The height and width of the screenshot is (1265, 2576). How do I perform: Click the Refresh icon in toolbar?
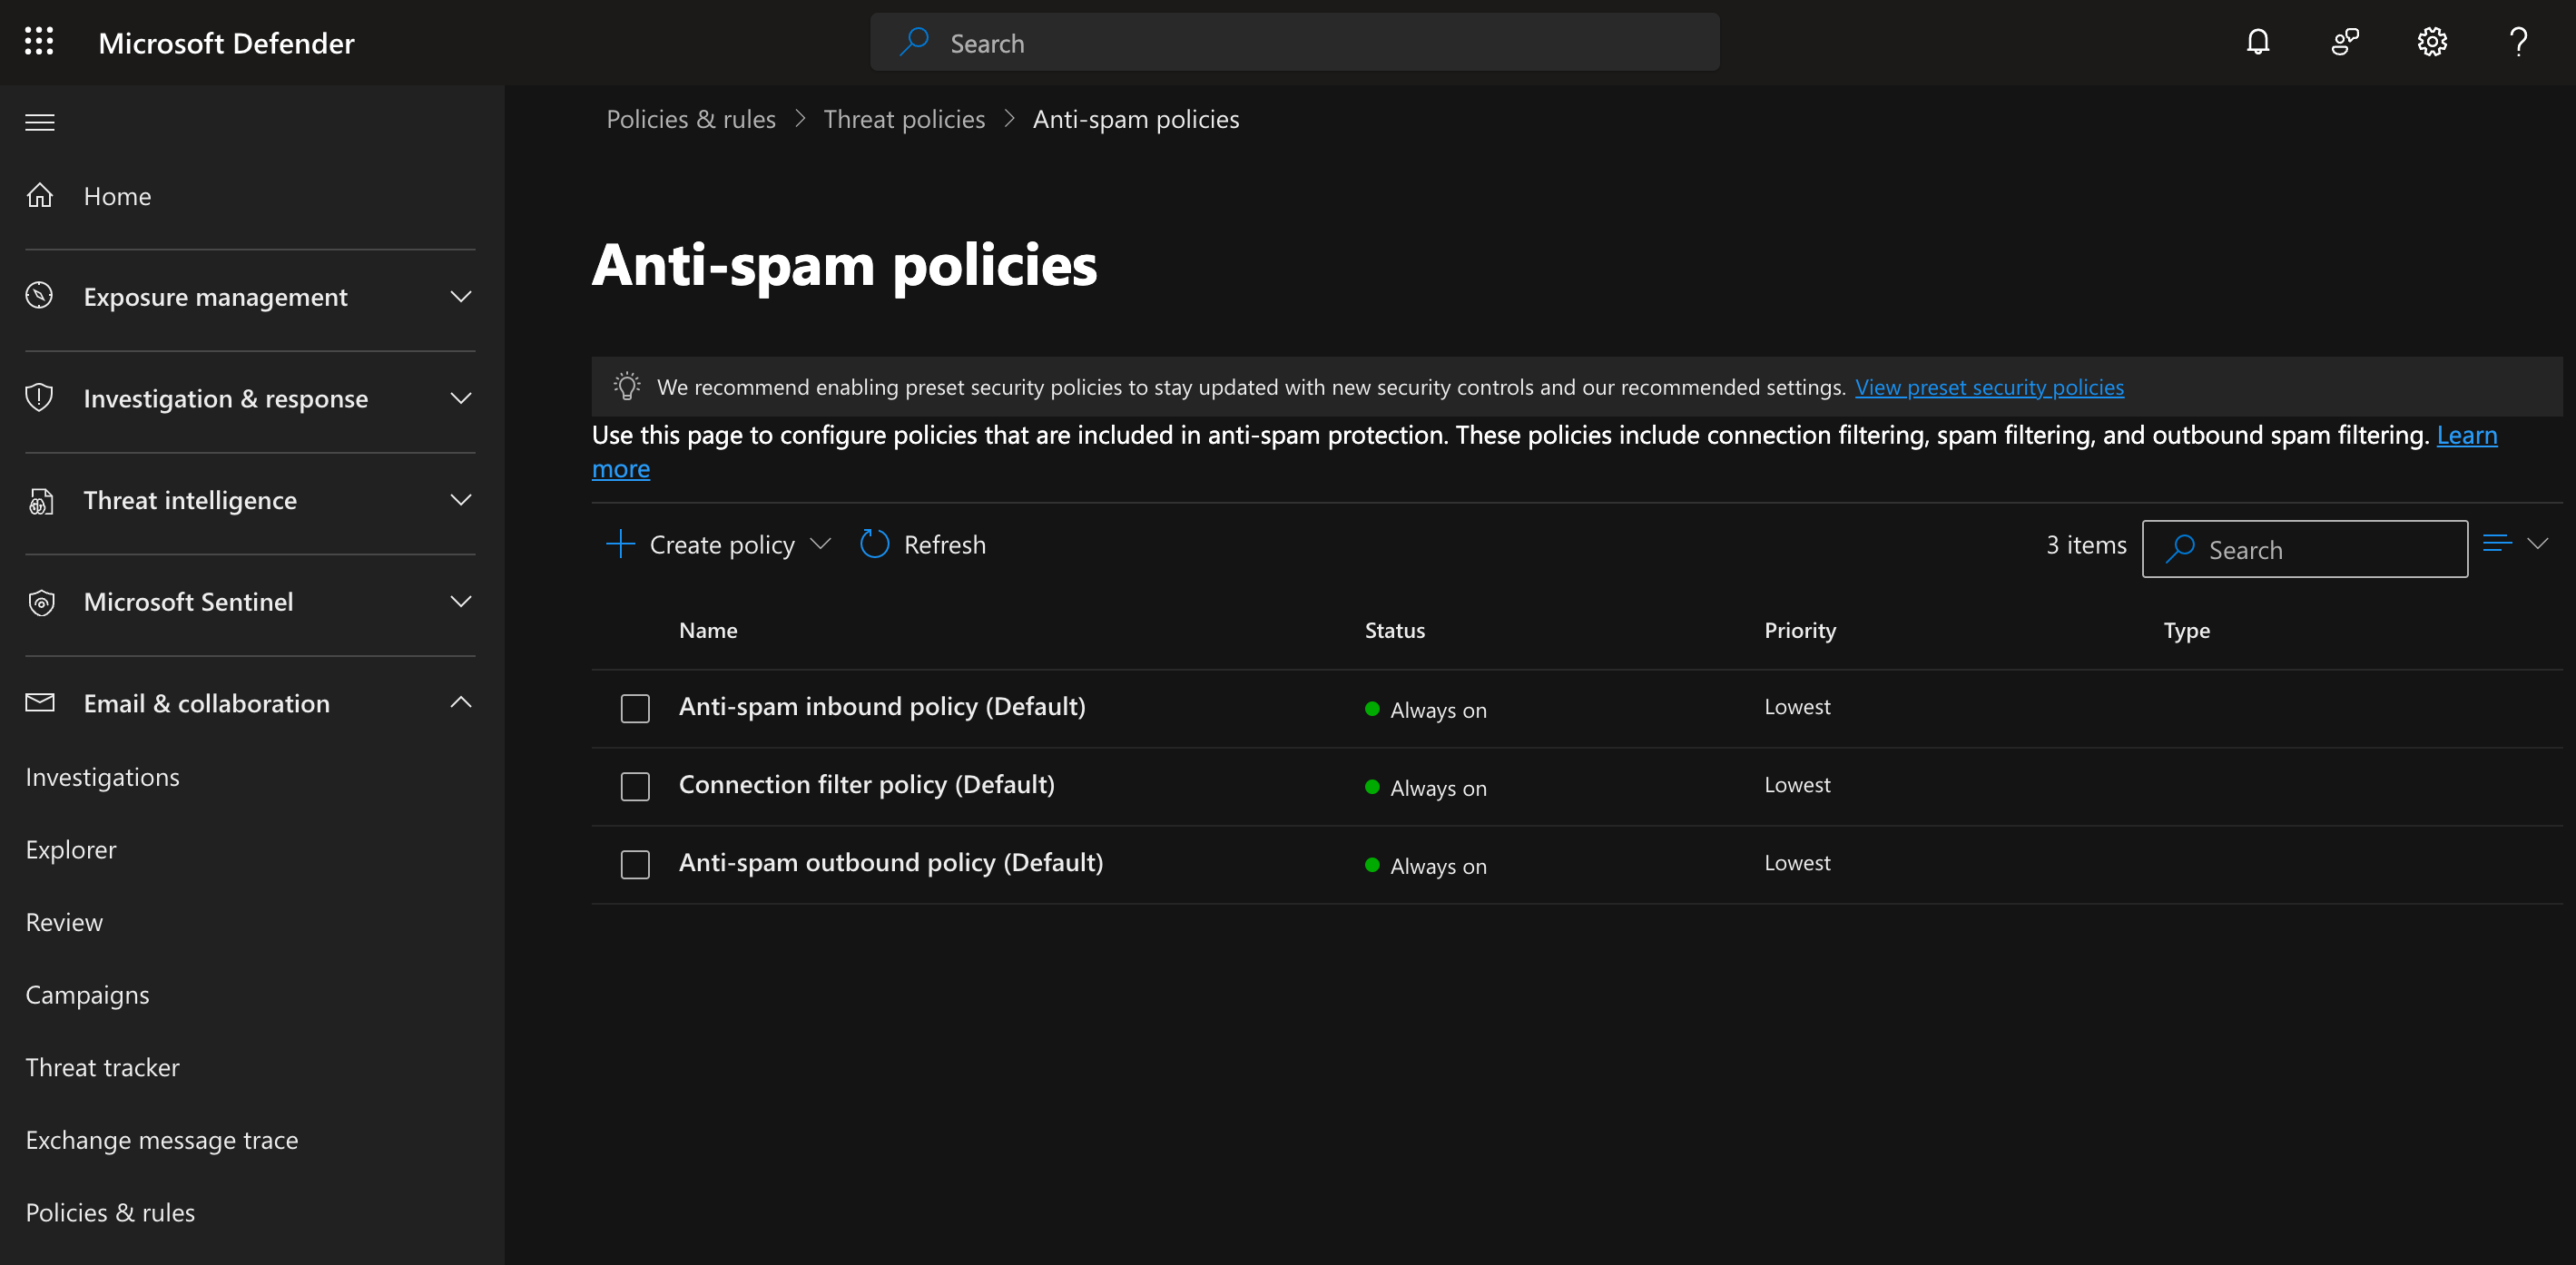click(874, 544)
